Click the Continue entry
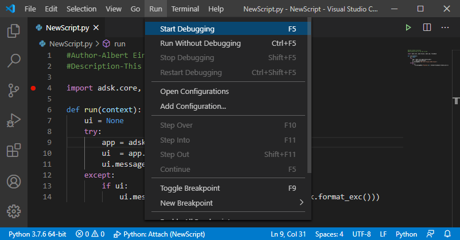 coord(228,169)
